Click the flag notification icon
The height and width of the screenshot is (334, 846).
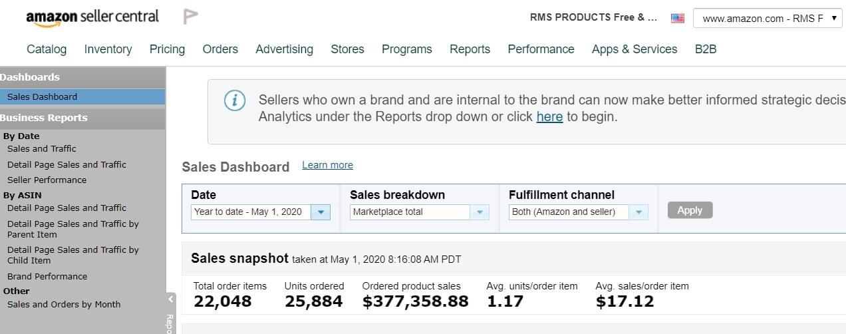[x=190, y=17]
